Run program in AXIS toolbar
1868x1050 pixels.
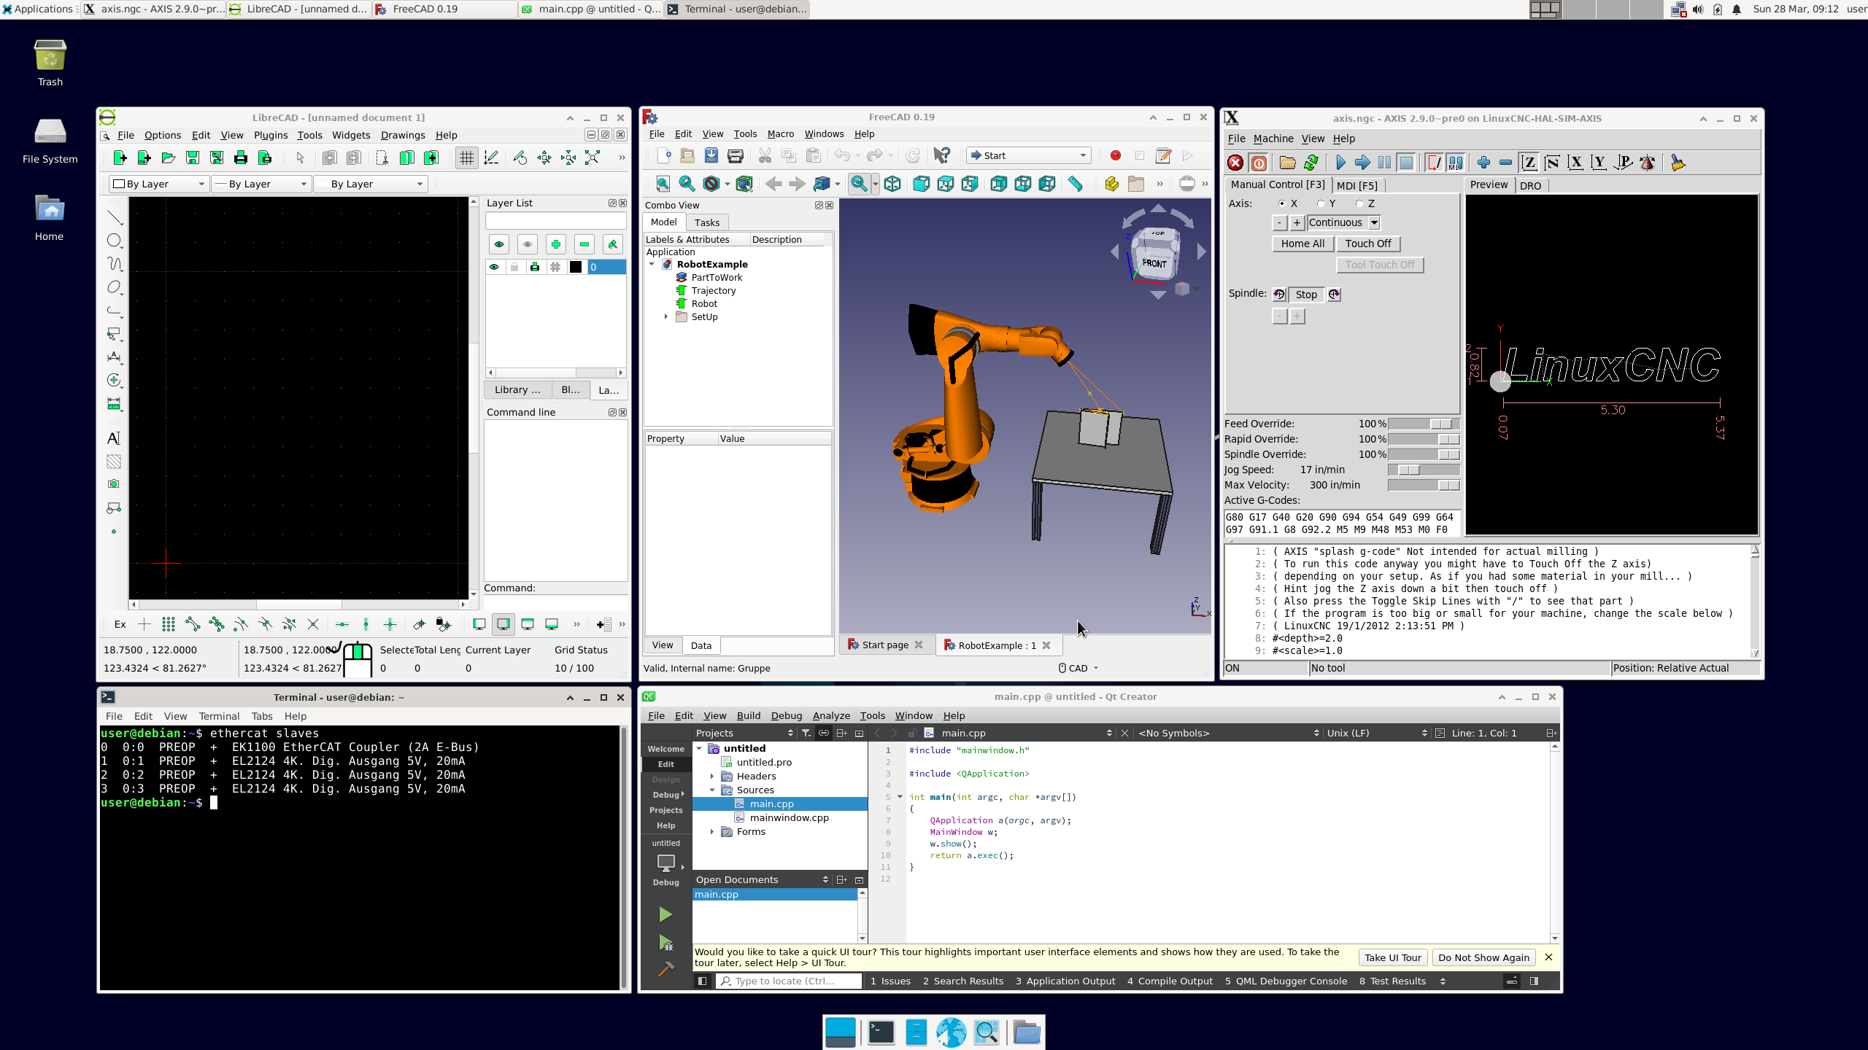tap(1340, 163)
